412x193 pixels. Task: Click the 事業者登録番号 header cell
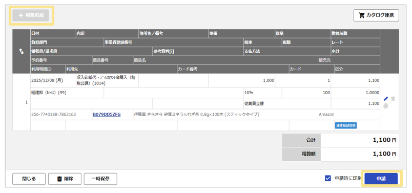pos(173,42)
